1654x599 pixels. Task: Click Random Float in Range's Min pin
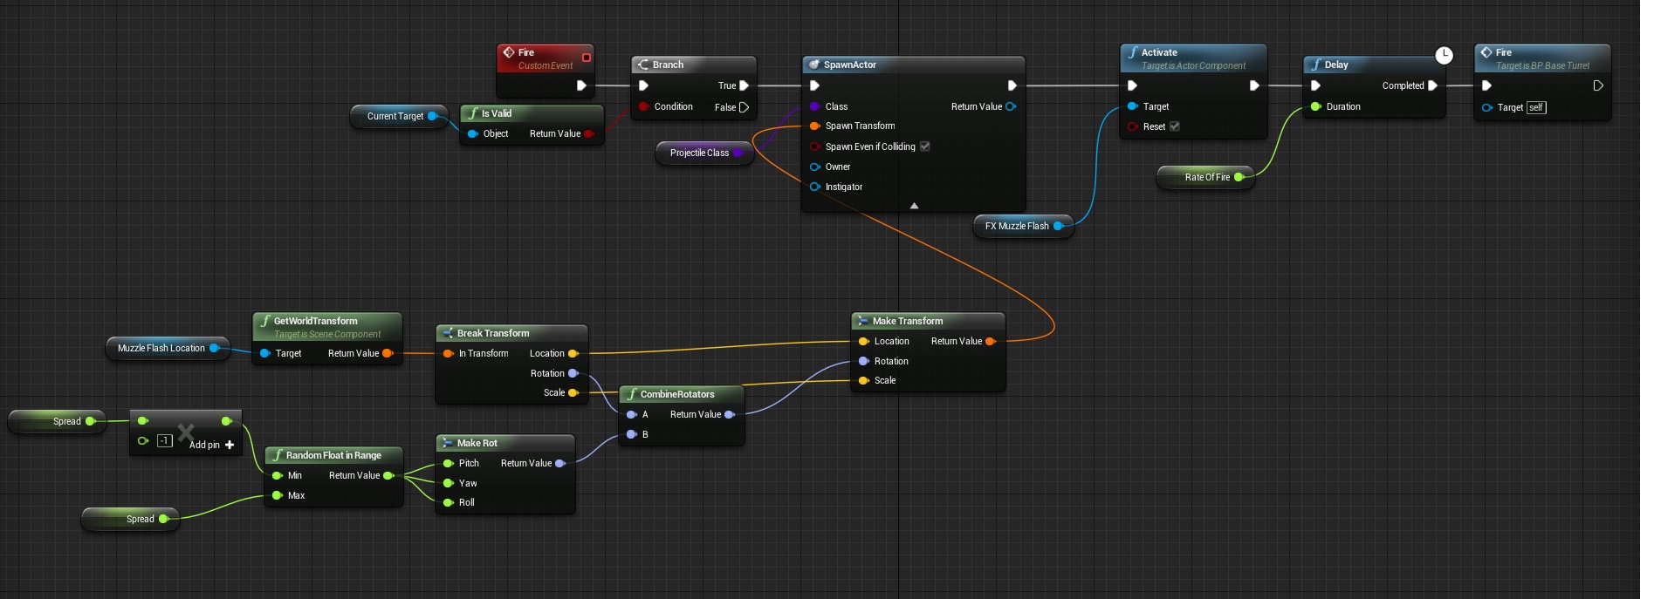[277, 475]
